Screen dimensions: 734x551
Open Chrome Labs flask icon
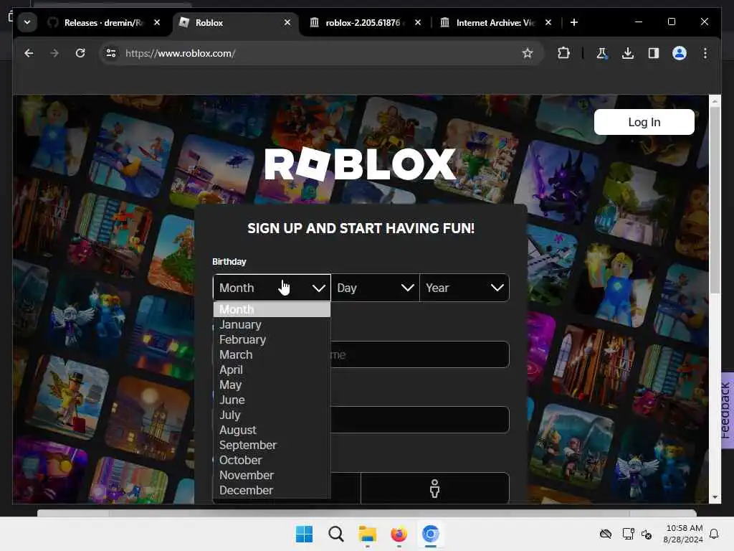[602, 53]
